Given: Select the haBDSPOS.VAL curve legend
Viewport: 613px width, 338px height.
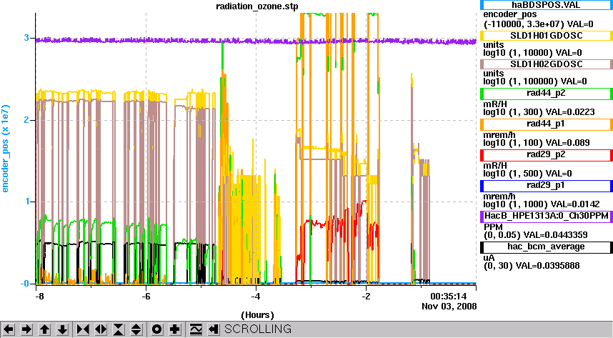Looking at the screenshot, I should pyautogui.click(x=546, y=5).
